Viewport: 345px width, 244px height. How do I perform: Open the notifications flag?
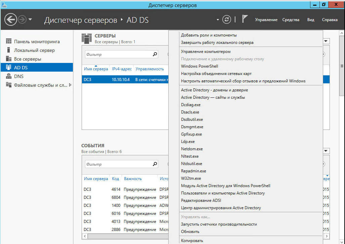(245, 19)
